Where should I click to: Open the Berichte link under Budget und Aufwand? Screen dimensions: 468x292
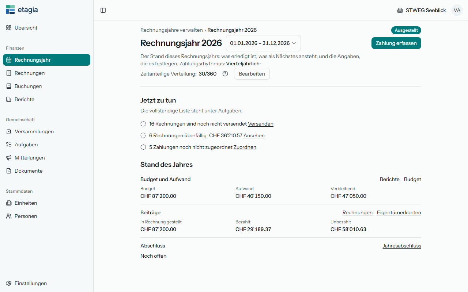(x=390, y=179)
